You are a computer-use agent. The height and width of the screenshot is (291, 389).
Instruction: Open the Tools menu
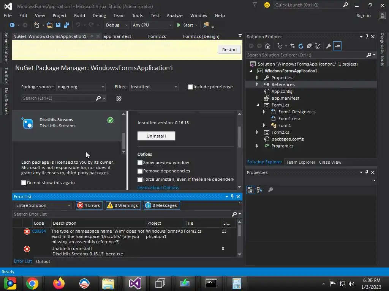(138, 16)
